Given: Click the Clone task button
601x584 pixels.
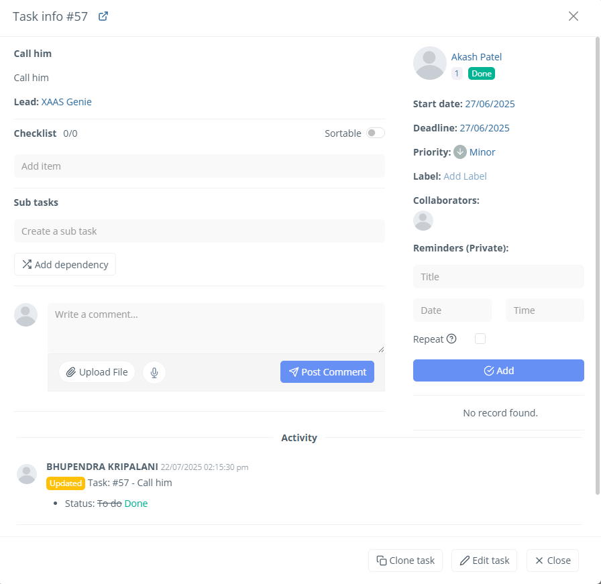Looking at the screenshot, I should click(405, 561).
